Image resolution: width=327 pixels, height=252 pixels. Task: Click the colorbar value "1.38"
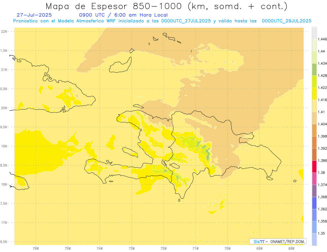[322, 173]
